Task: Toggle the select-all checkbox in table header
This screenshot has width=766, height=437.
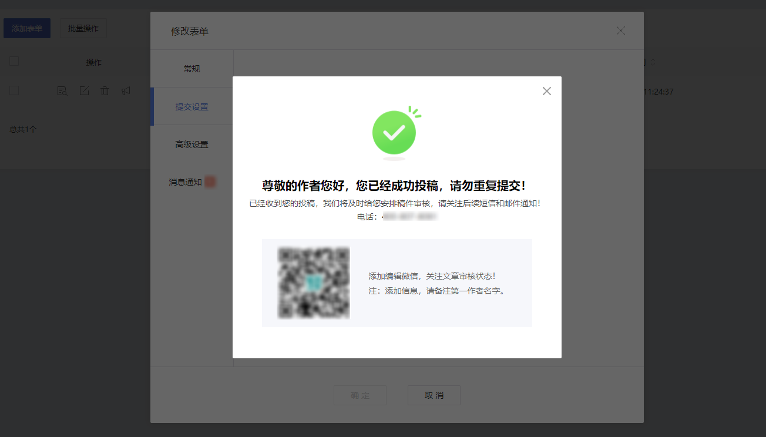Action: tap(14, 61)
